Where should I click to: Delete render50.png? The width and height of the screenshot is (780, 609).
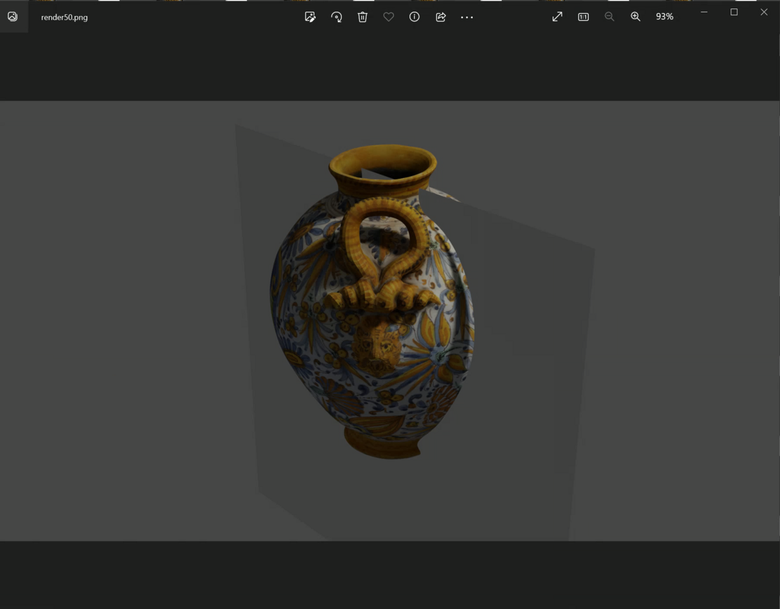(362, 17)
